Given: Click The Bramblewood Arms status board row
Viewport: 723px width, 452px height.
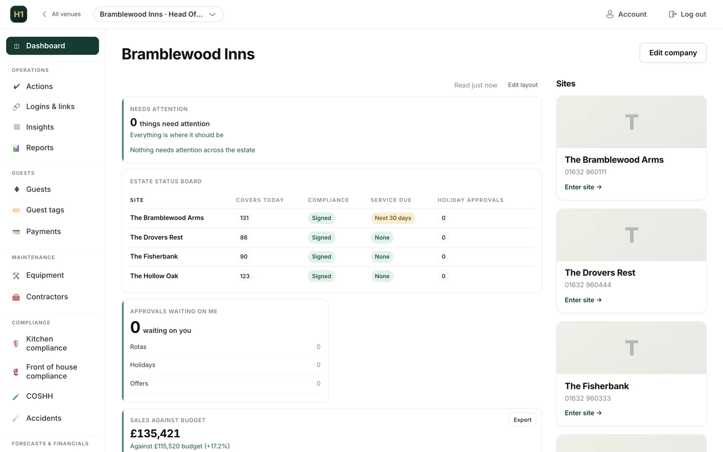Looking at the screenshot, I should (331, 218).
